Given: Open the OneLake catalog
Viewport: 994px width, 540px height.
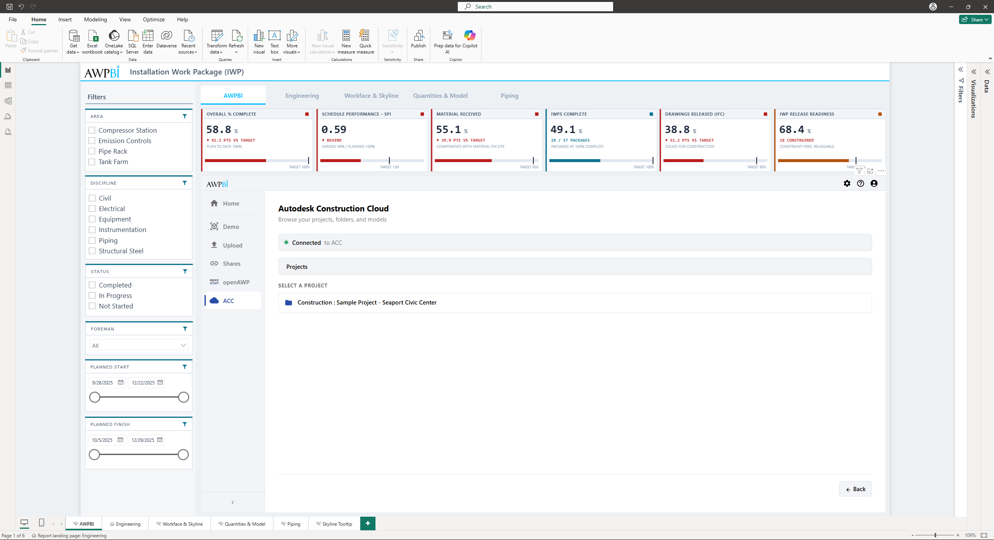Looking at the screenshot, I should [x=114, y=42].
